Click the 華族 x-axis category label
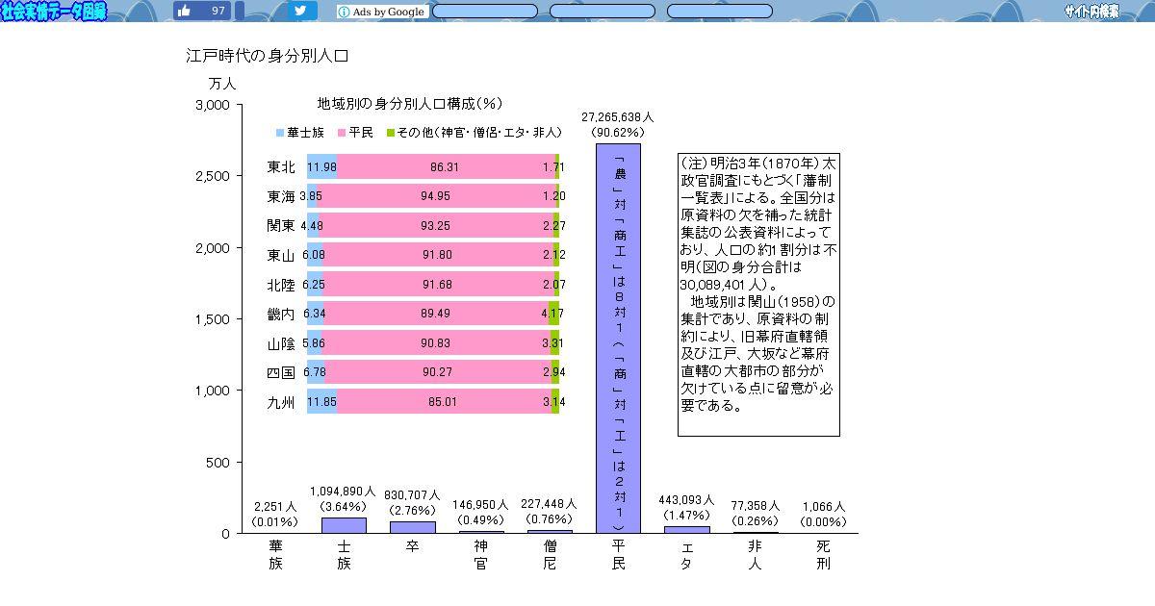1155x606 pixels. pos(275,555)
